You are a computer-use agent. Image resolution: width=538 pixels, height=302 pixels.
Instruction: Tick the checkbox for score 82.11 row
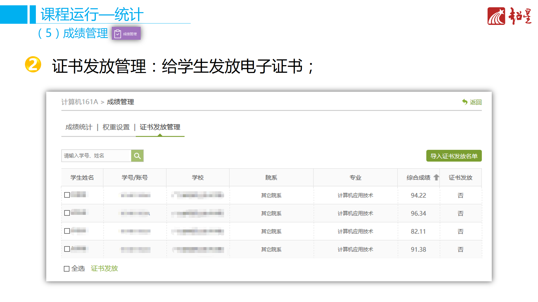click(67, 231)
